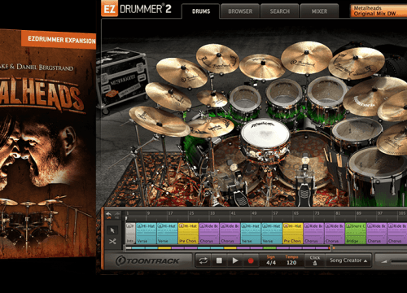Image resolution: width=407 pixels, height=293 pixels.
Task: Click the stop button
Action: coord(219,260)
